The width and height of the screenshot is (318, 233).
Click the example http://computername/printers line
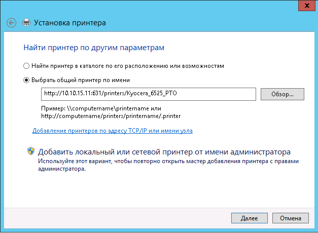[x=111, y=116]
